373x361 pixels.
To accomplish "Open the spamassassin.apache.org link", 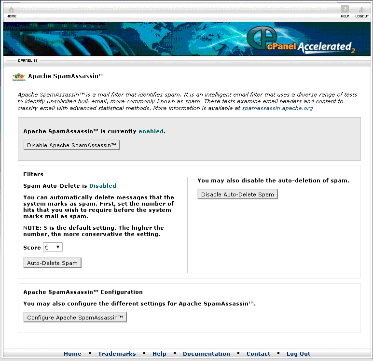I will (x=277, y=108).
